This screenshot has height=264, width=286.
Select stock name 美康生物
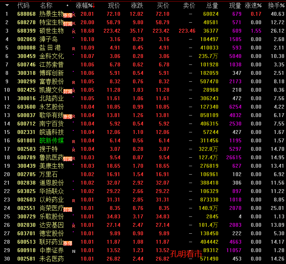click(x=51, y=166)
